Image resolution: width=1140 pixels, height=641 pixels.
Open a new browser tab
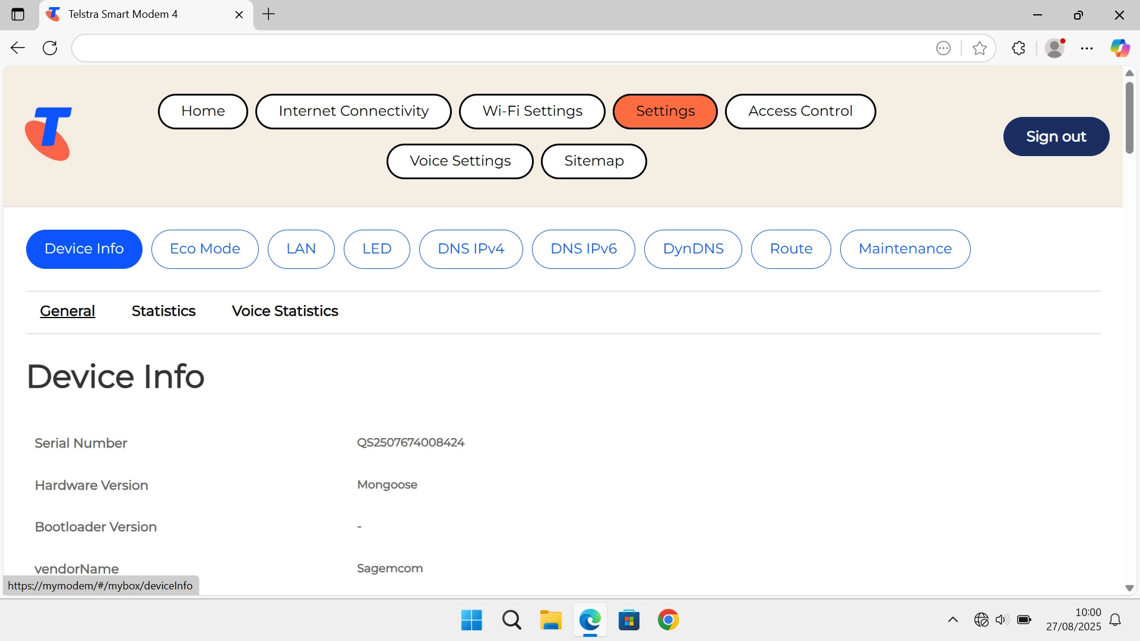click(x=268, y=14)
